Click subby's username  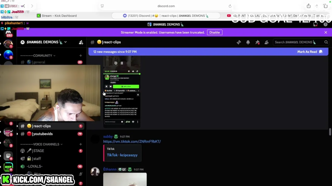108,137
